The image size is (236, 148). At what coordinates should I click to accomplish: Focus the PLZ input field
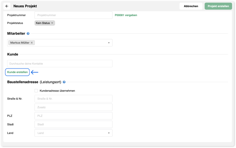point(73,116)
